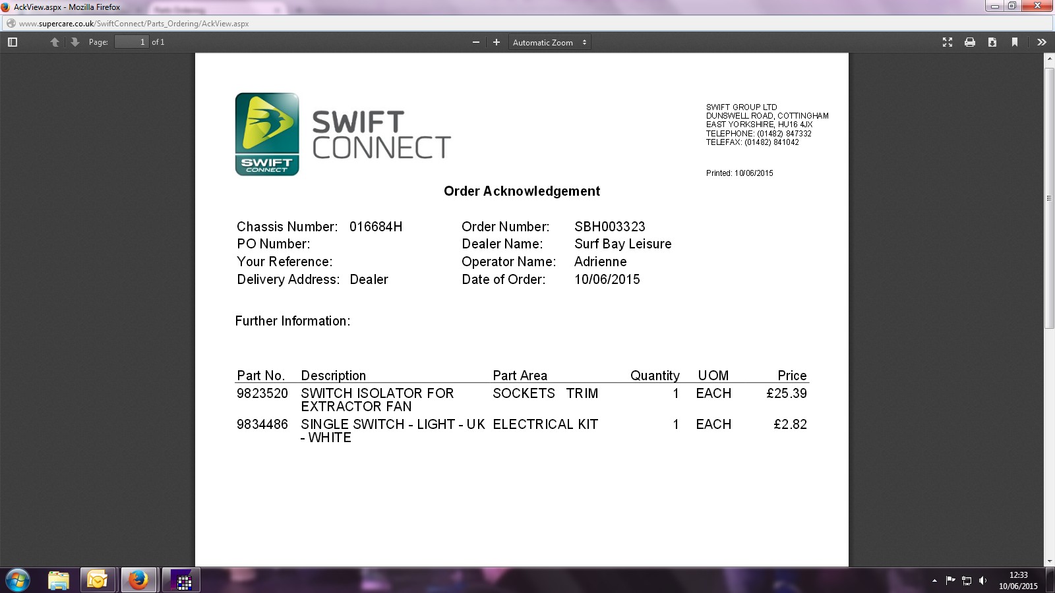Open the purple grid app in taskbar
This screenshot has height=593, width=1055.
[x=181, y=580]
